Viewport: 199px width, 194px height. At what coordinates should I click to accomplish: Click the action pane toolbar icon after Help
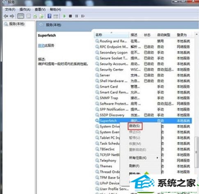click(56, 16)
